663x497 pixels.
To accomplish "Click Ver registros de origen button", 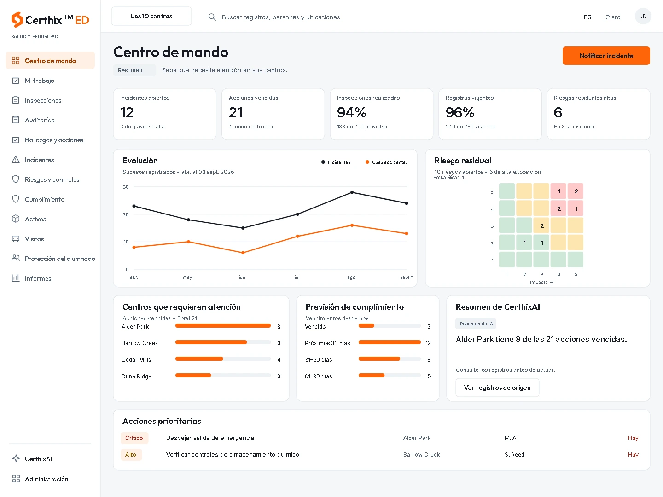I will pyautogui.click(x=497, y=387).
